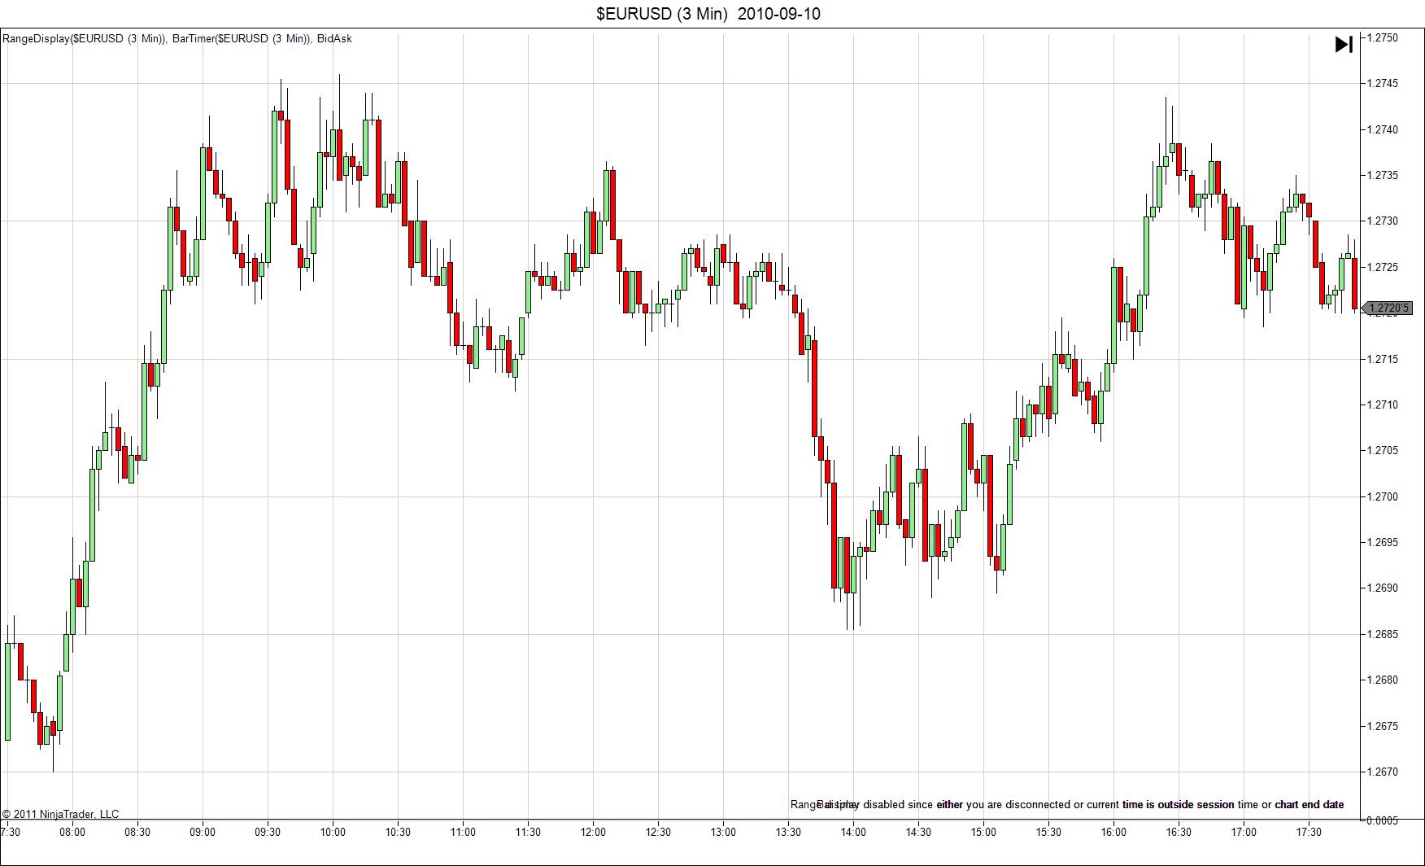The height and width of the screenshot is (866, 1425).
Task: Click the 1.2695 price axis label
Action: (x=1383, y=542)
